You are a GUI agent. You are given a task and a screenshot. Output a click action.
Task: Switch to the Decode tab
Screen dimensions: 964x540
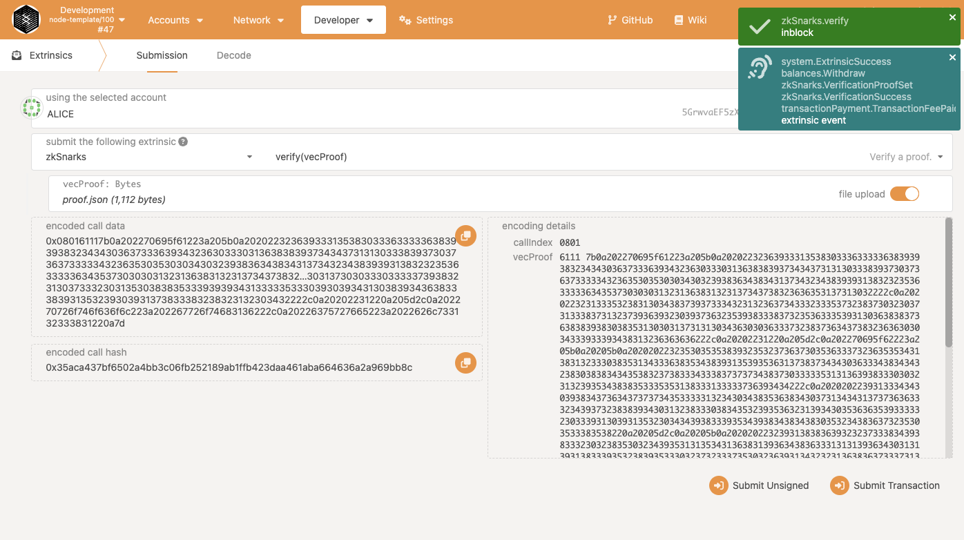(x=234, y=55)
